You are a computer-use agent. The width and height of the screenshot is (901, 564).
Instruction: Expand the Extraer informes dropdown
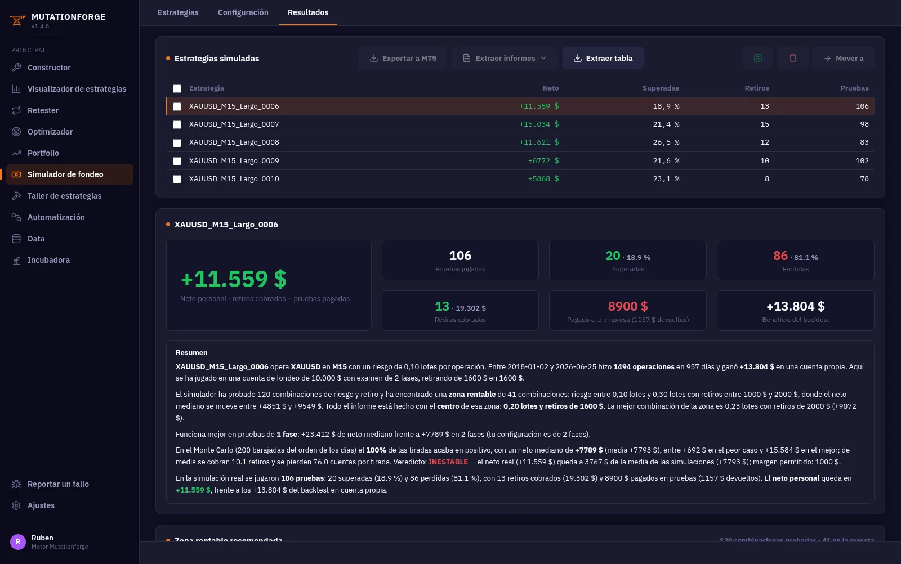pyautogui.click(x=505, y=58)
